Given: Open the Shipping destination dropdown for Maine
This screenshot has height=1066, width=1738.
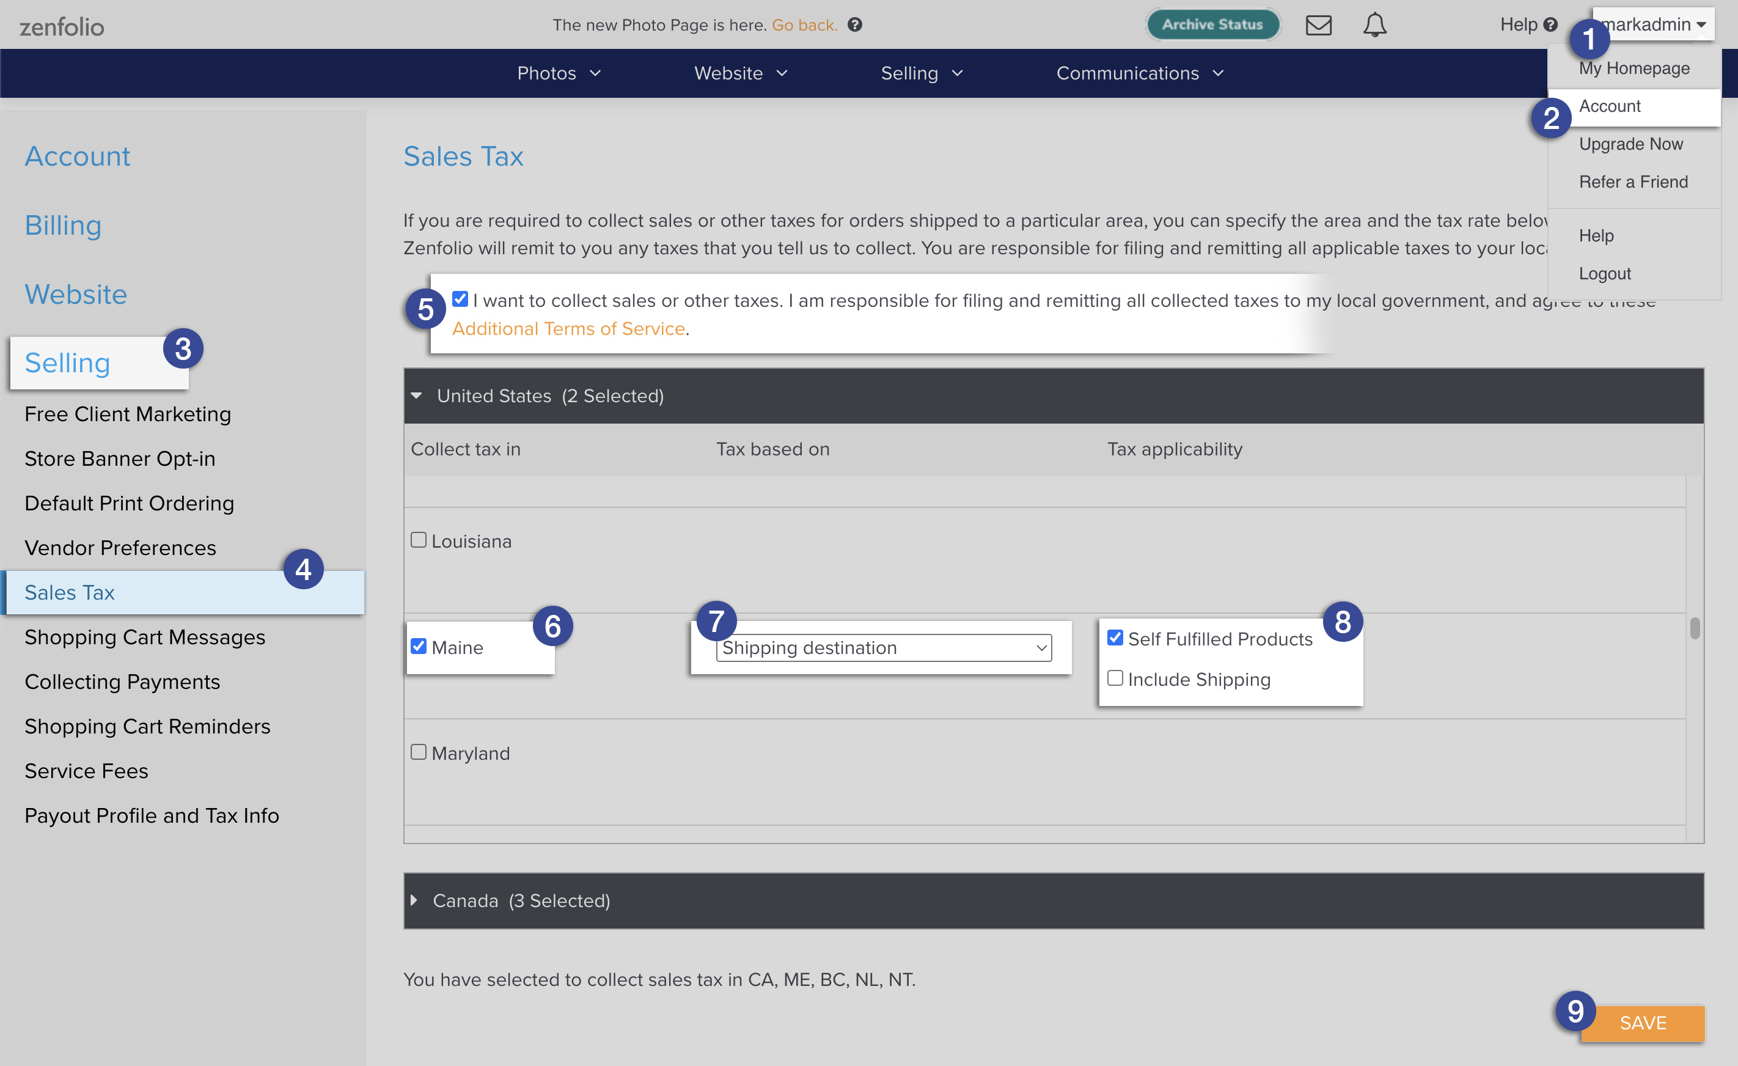Looking at the screenshot, I should [884, 648].
